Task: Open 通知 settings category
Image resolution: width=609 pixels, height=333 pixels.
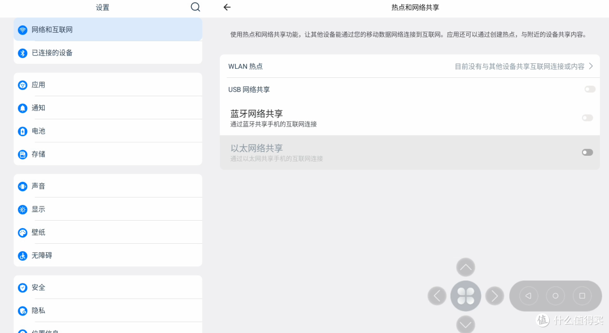Action: (108, 108)
